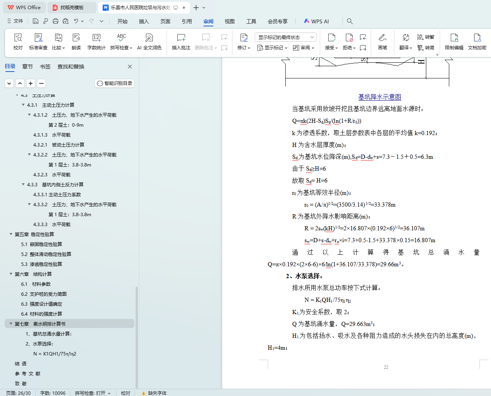Click the print icon in quick access toolbar
This screenshot has width=491, height=396.
pos(56,21)
